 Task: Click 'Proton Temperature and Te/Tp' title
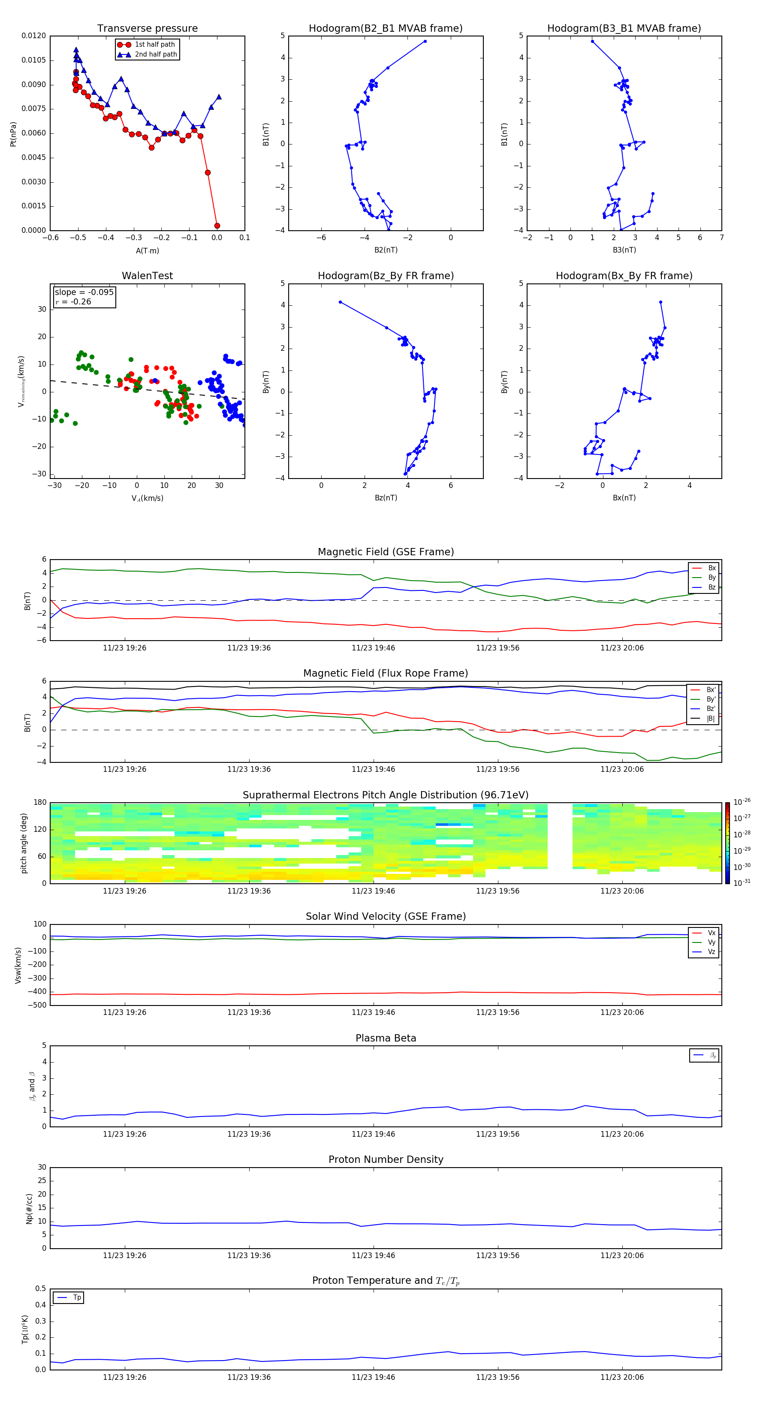[x=386, y=1280]
